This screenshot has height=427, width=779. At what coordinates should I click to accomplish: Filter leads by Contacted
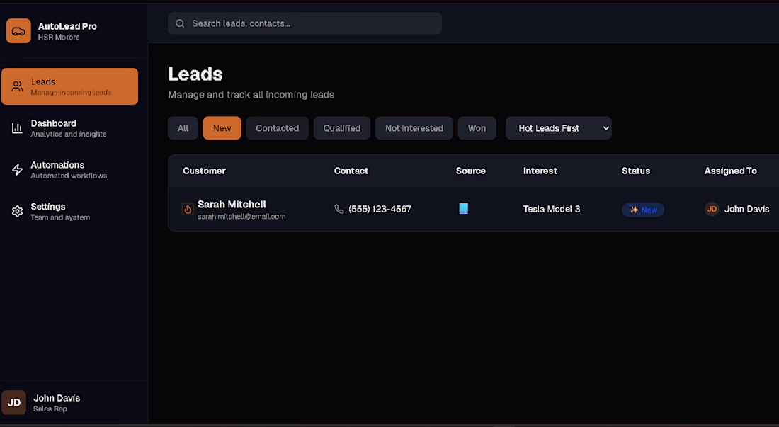[277, 128]
